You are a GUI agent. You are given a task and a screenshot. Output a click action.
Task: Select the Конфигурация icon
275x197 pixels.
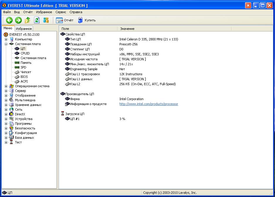(x=11, y=133)
